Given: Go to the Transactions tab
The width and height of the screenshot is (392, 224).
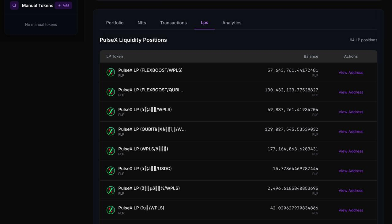Looking at the screenshot, I should (x=173, y=23).
